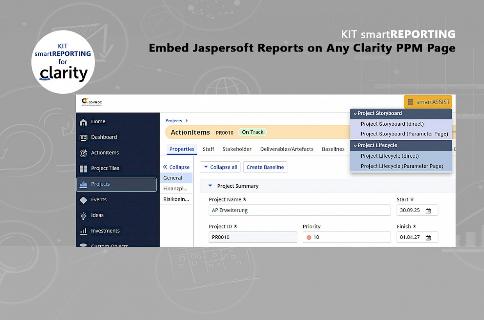
Task: Click the Finish date field
Action: (417, 237)
